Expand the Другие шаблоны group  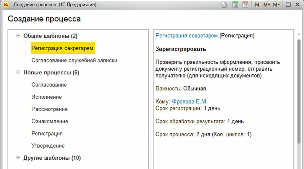(x=18, y=158)
